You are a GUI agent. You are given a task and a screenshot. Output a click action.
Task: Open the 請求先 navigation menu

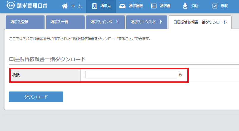coord(101,6)
